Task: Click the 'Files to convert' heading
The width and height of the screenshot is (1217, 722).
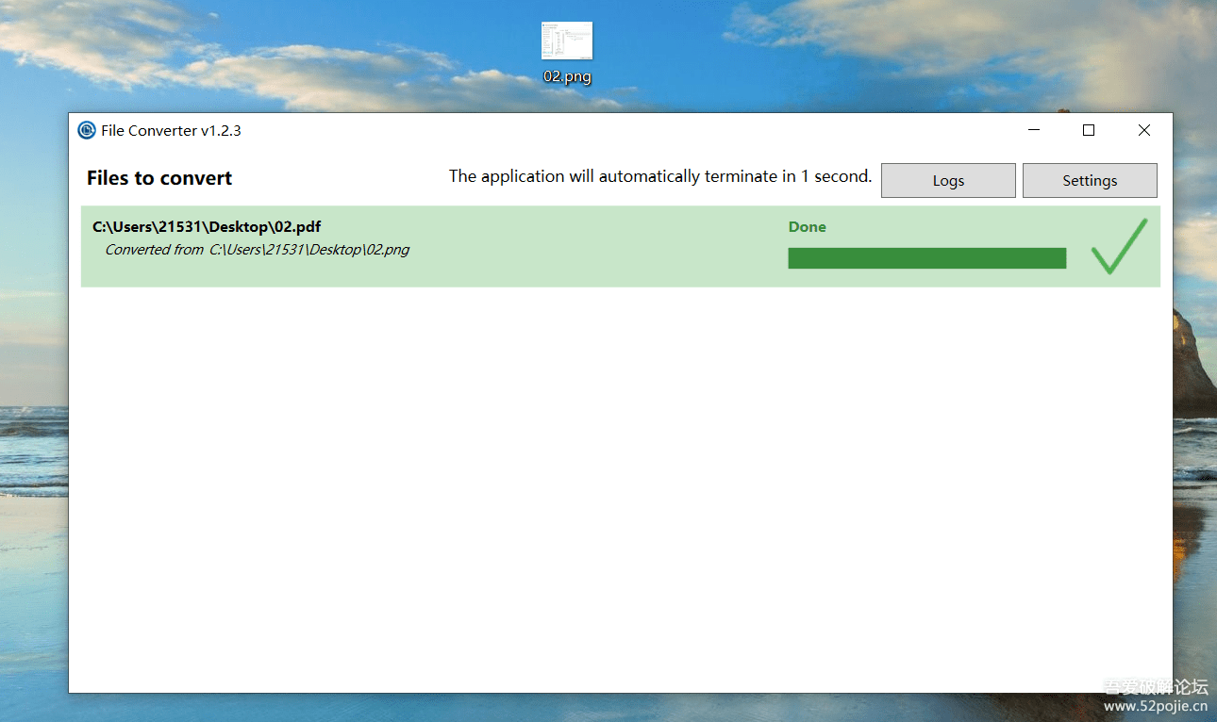Action: 159,178
